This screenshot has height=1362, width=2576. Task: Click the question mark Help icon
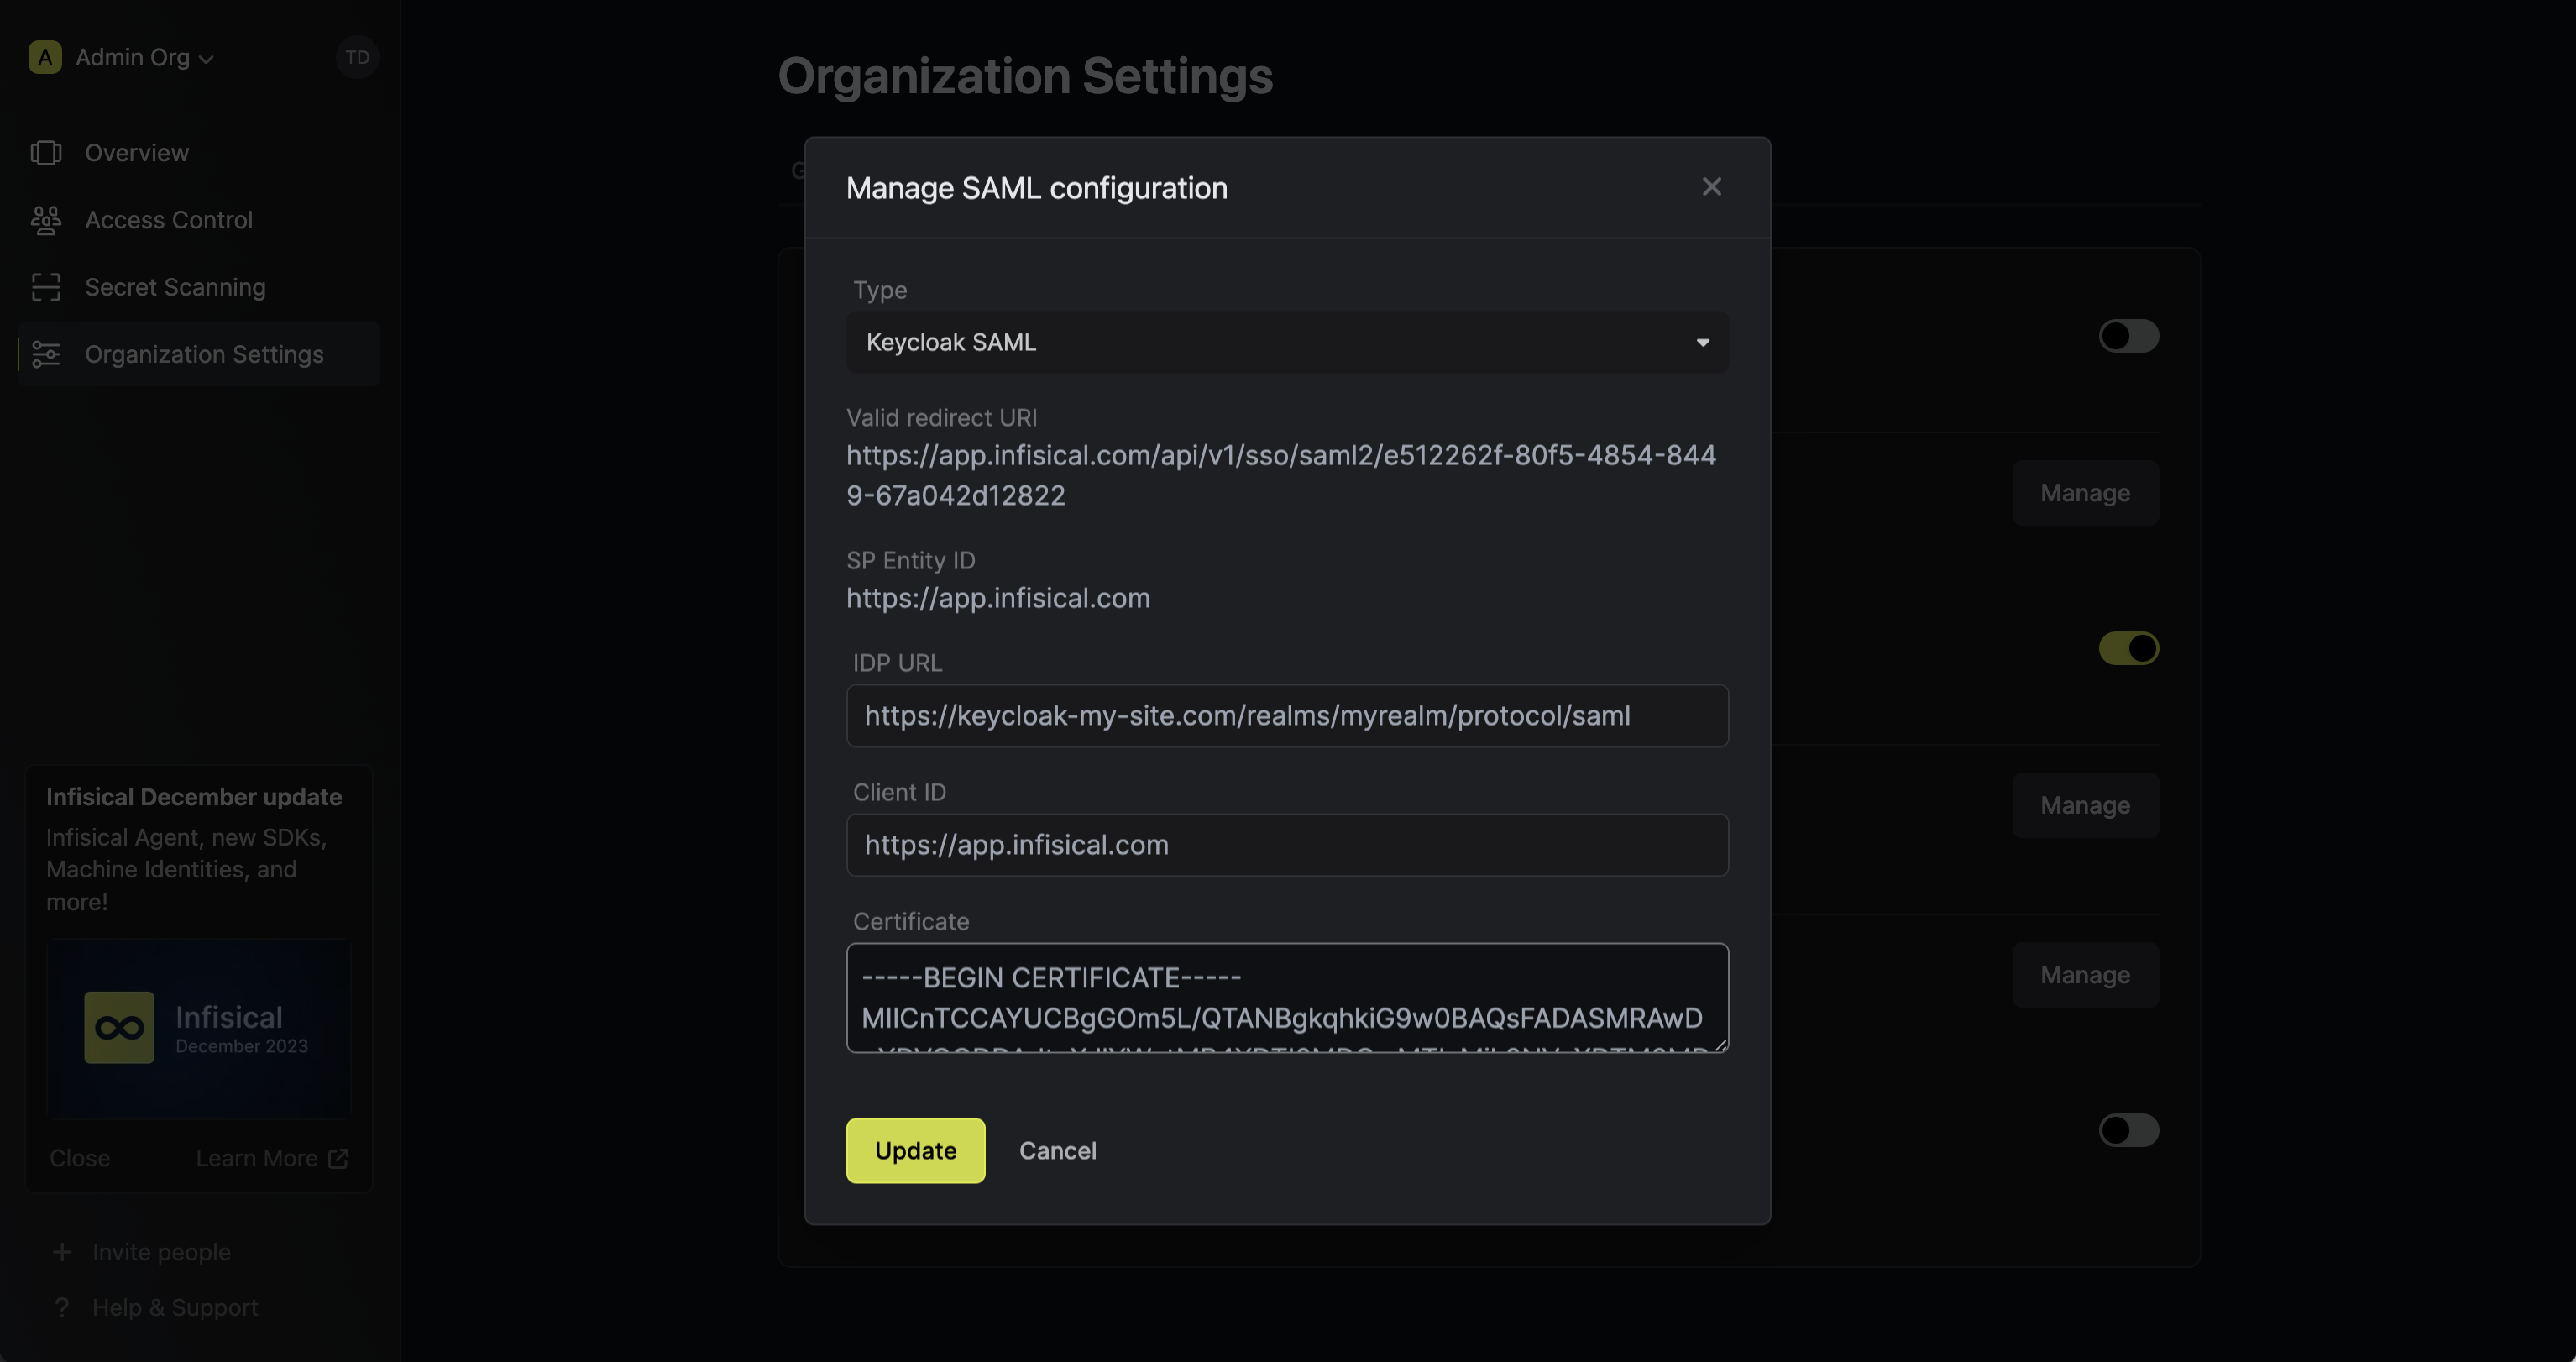click(x=62, y=1308)
